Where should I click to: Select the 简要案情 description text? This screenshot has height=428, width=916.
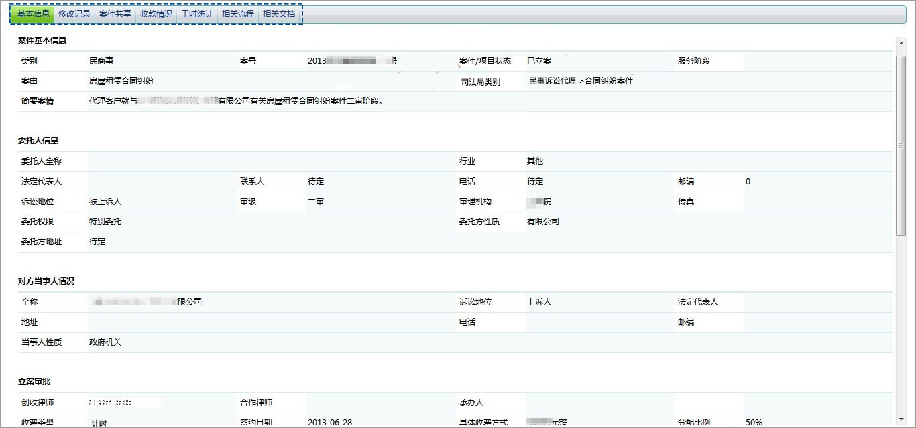pyautogui.click(x=236, y=102)
